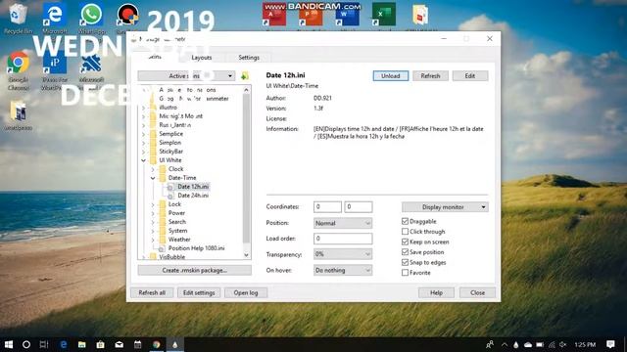
Task: Select Date 24h.ini in the tree
Action: (x=193, y=196)
